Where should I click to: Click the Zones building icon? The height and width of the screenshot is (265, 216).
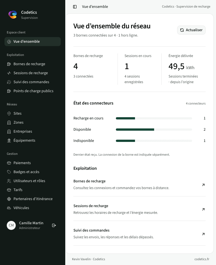9,122
